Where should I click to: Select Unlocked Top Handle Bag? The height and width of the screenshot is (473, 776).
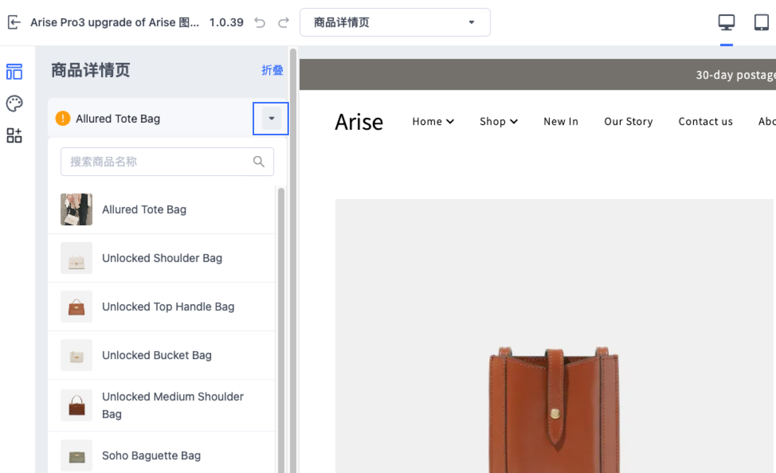pyautogui.click(x=161, y=306)
